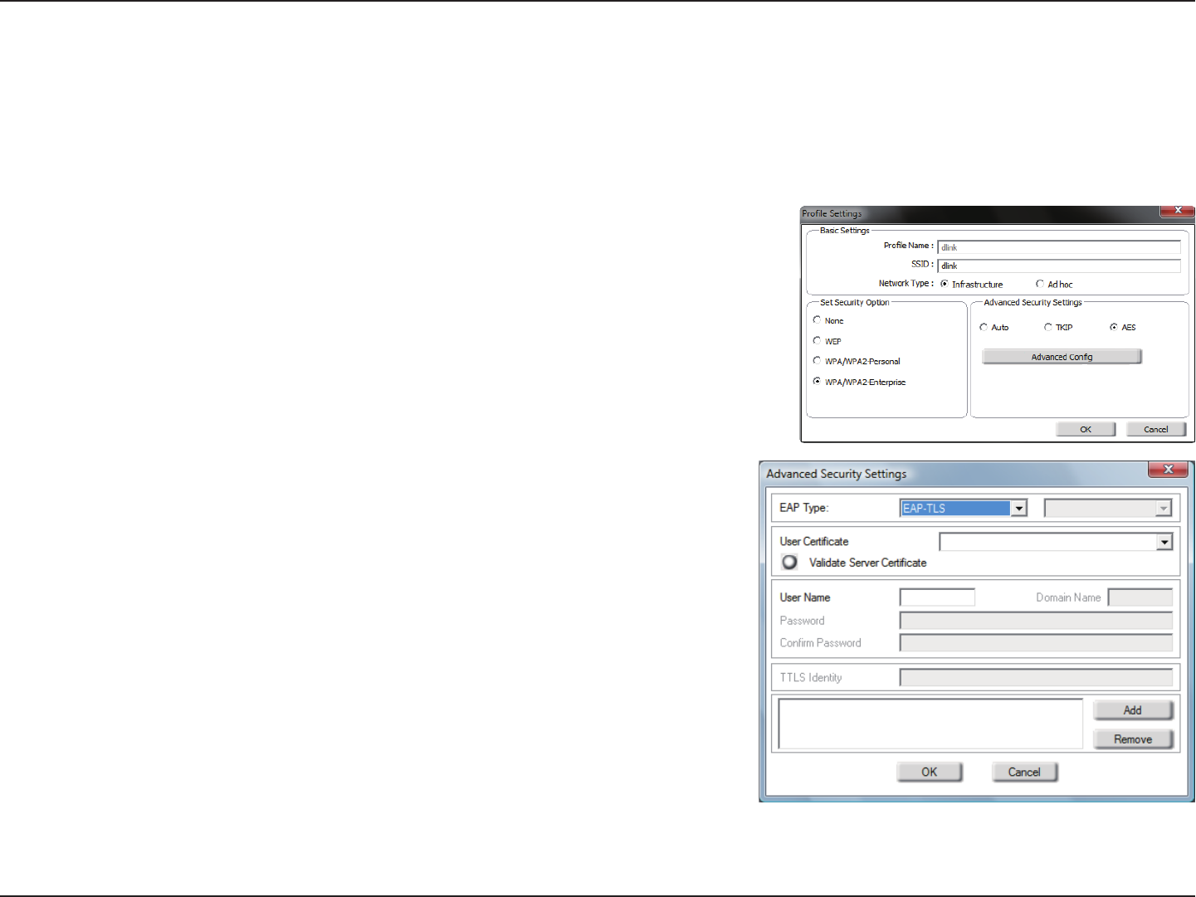Click Cancel in Profile Settings window
This screenshot has height=897, width=1196.
click(1156, 429)
